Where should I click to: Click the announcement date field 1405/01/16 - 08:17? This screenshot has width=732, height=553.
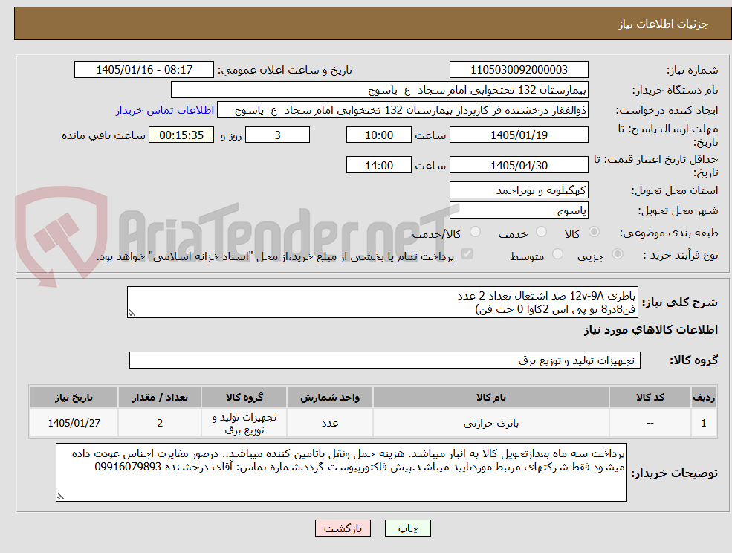[x=143, y=70]
